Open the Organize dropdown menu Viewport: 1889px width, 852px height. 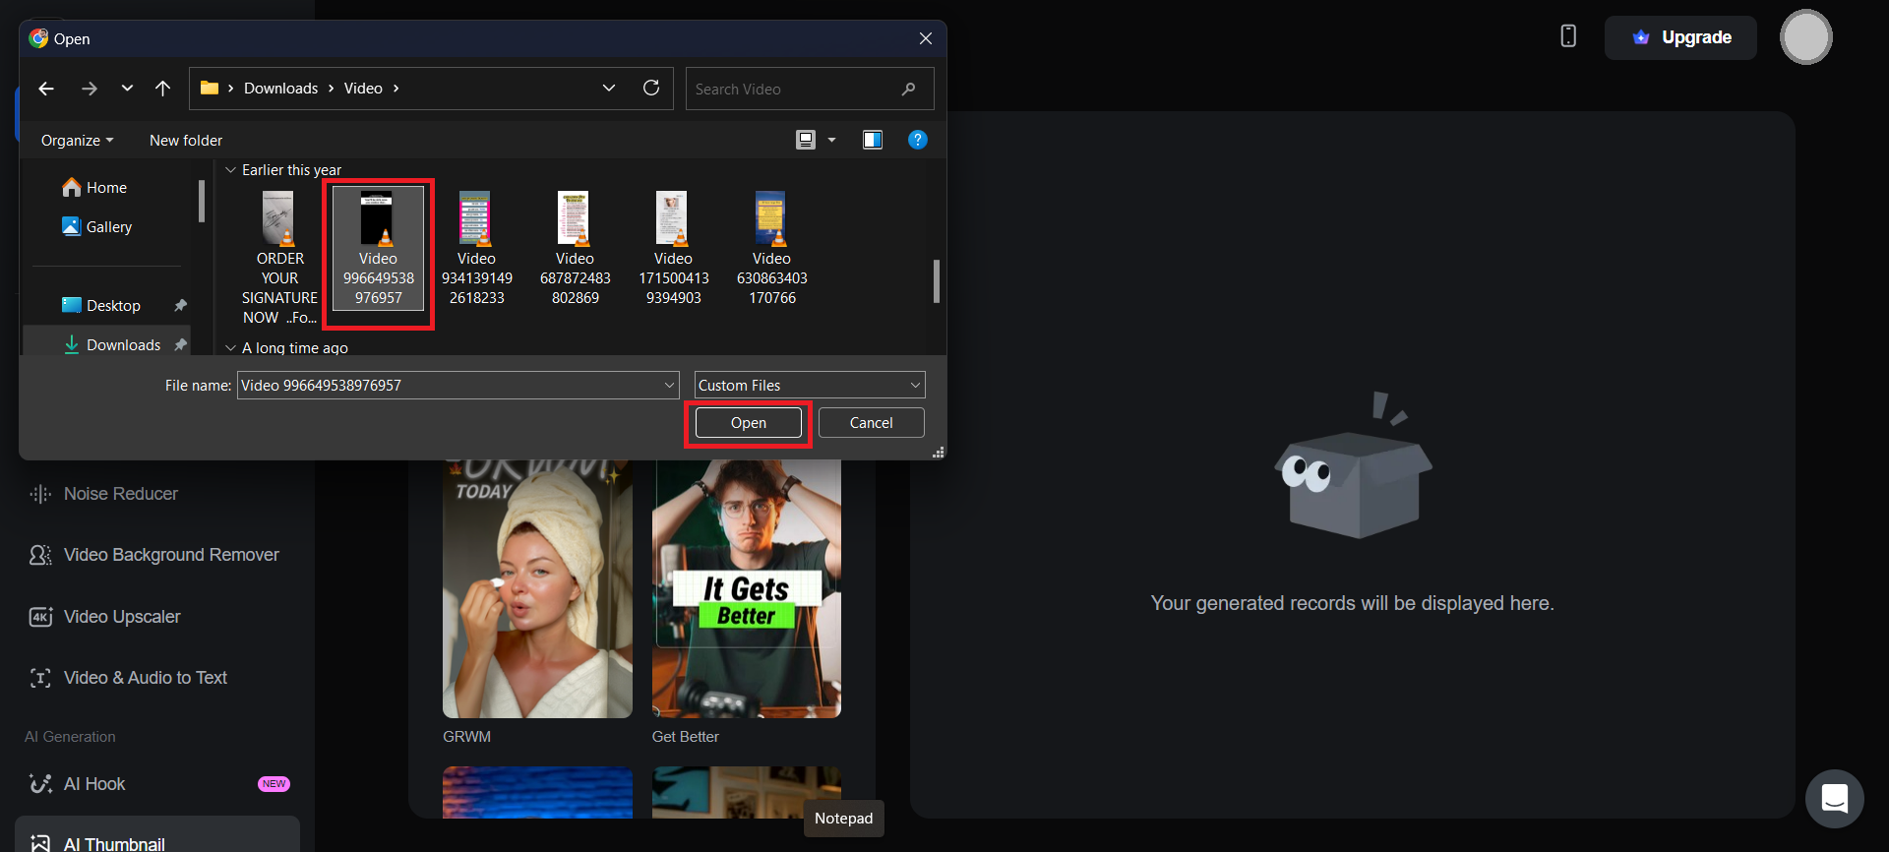[77, 141]
